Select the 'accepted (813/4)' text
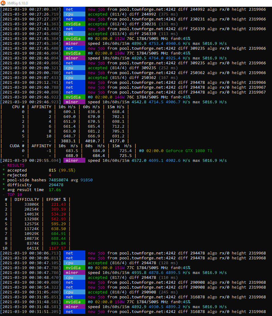The image size is (272, 316). 107,34
